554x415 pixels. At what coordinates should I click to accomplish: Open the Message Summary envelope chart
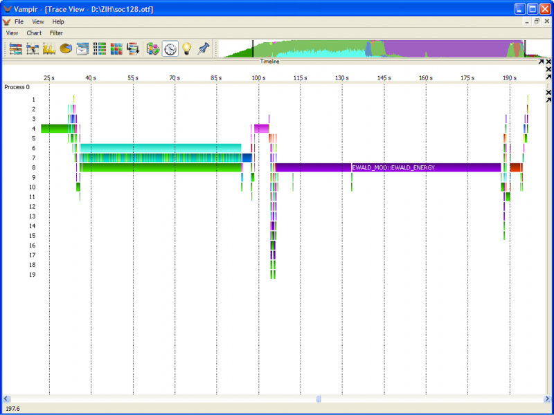tap(82, 48)
